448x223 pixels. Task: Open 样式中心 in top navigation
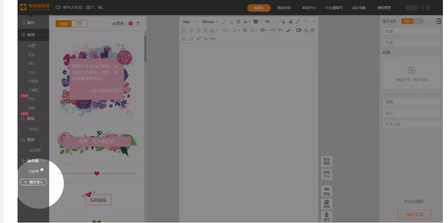tap(309, 8)
